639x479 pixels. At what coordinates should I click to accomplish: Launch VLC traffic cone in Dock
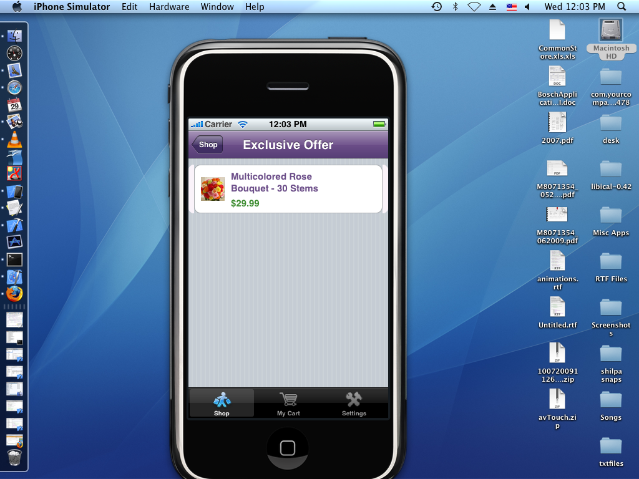tap(15, 139)
